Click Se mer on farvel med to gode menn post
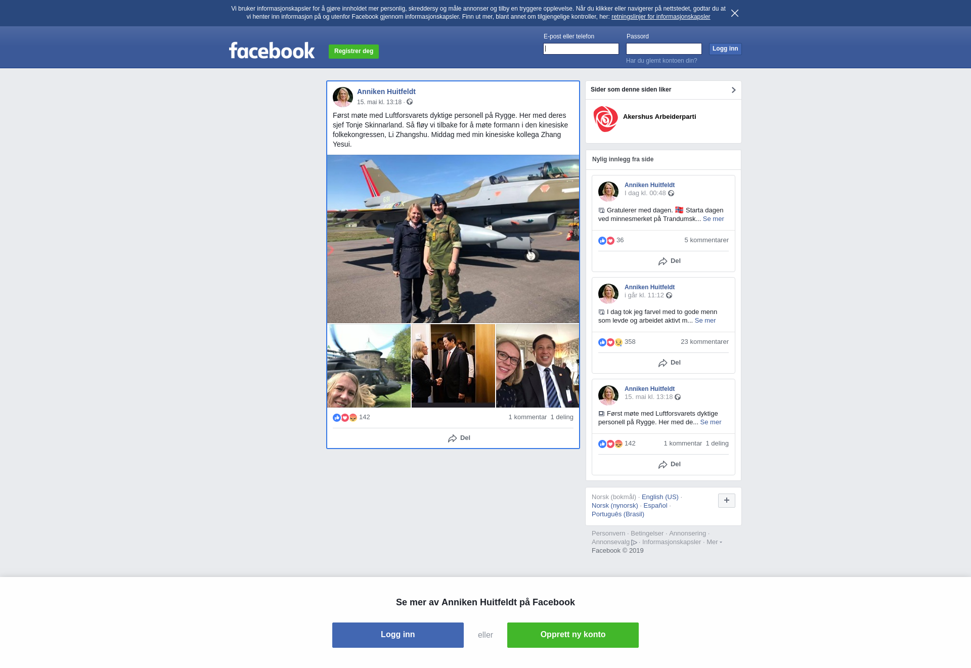971x668 pixels. click(705, 321)
